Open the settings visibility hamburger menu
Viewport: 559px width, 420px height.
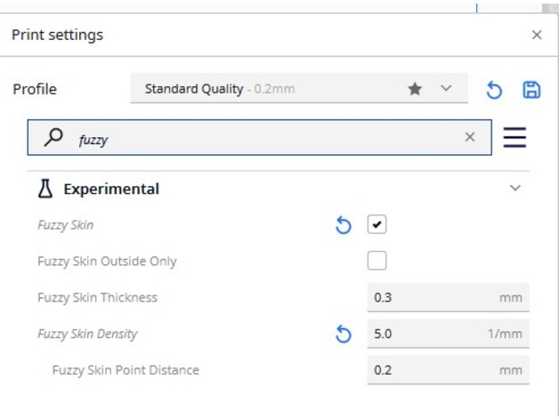[x=514, y=137]
